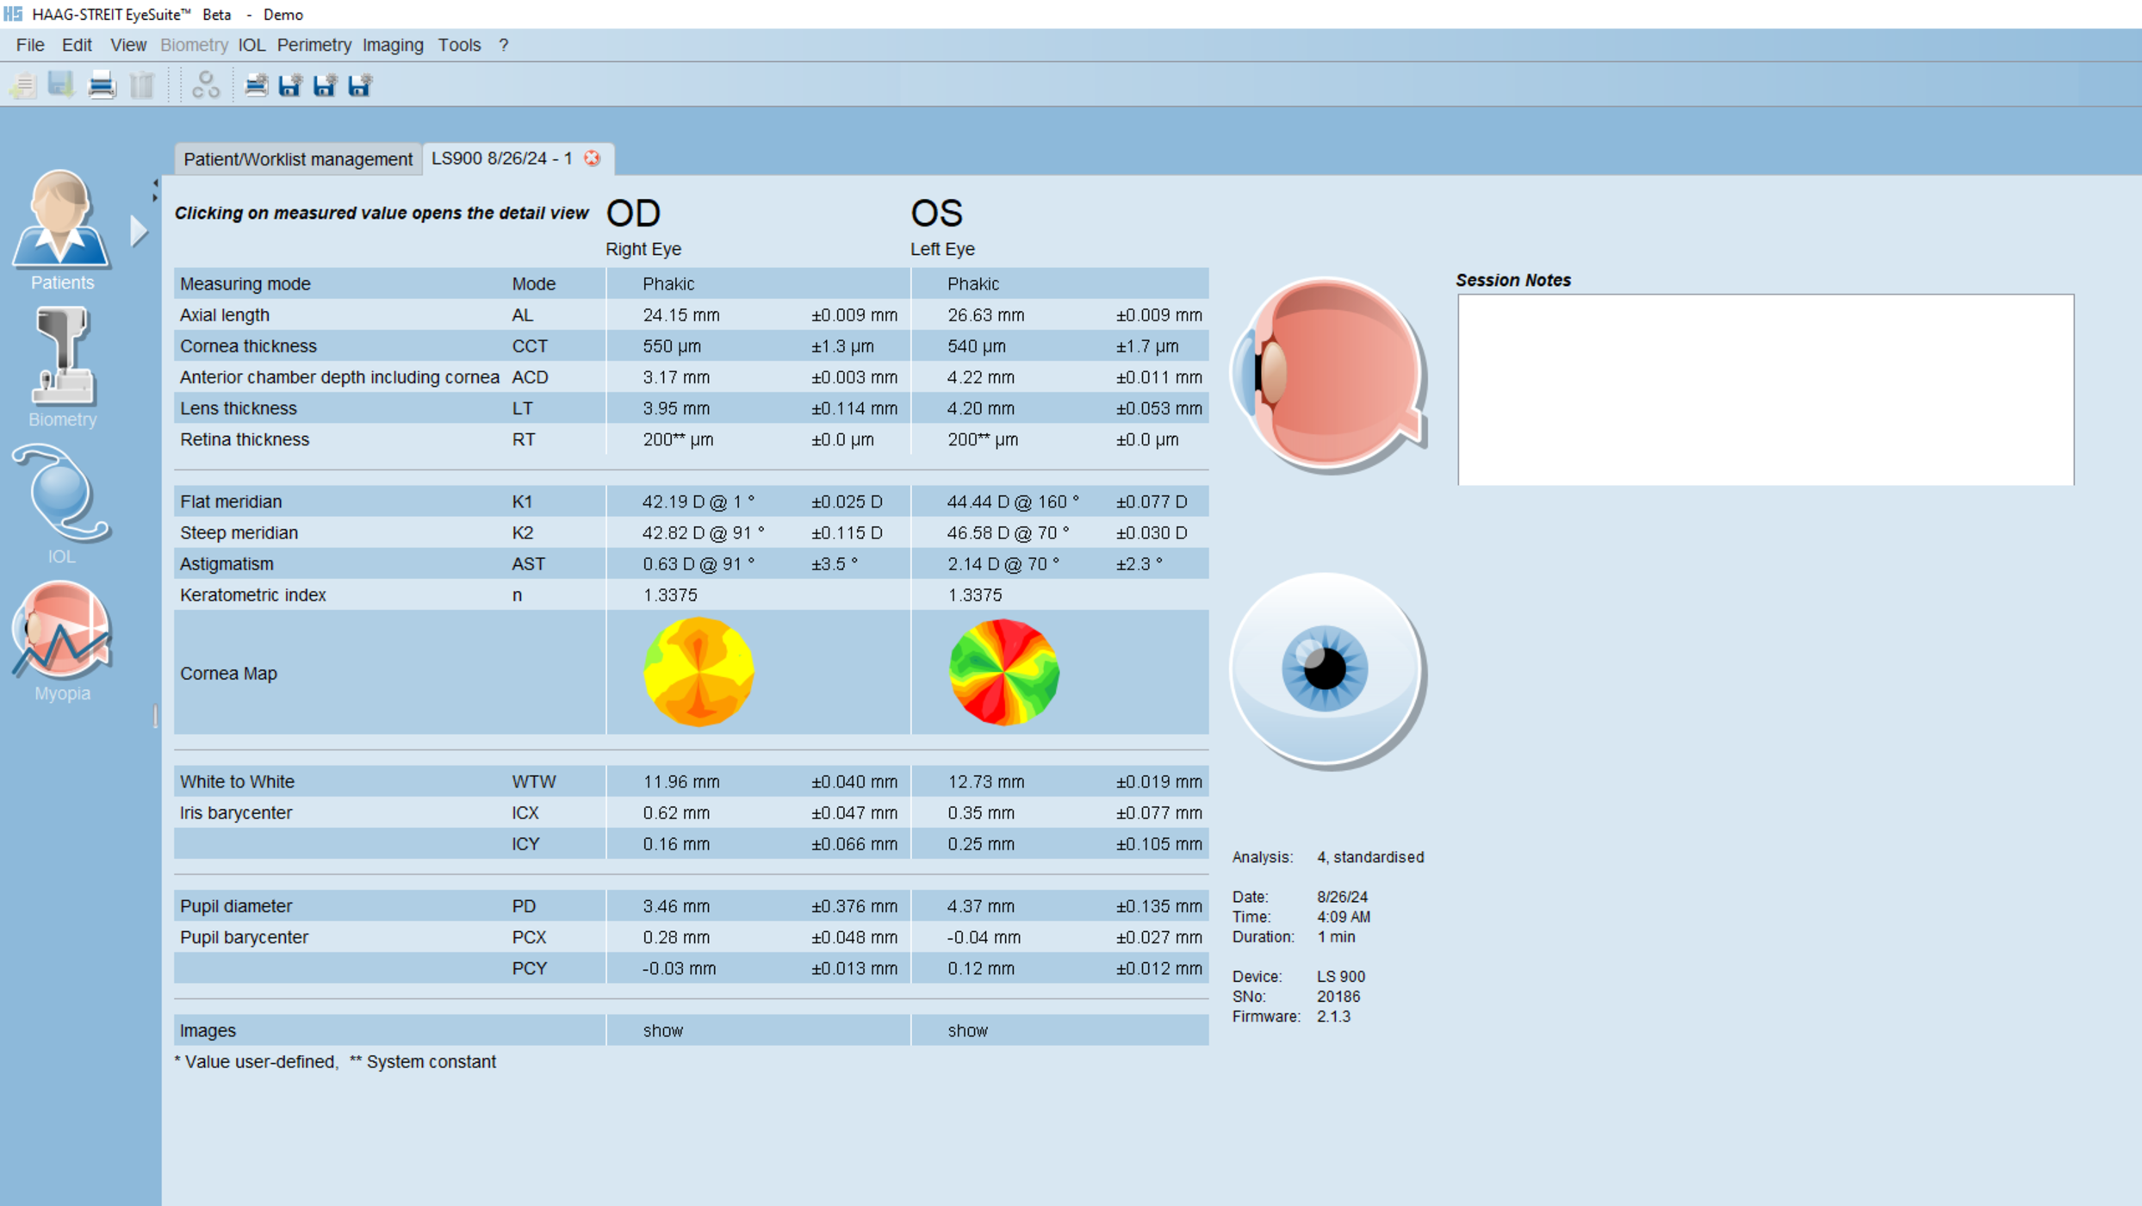Open print with settings icon
The width and height of the screenshot is (2142, 1206).
click(255, 84)
